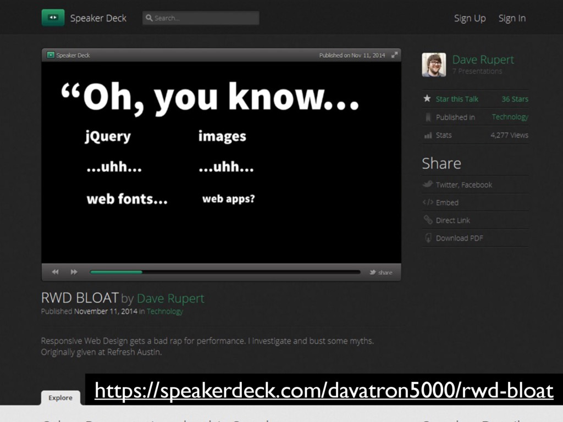This screenshot has height=422, width=563.
Task: Click the bar chart Stats icon
Action: (x=428, y=135)
